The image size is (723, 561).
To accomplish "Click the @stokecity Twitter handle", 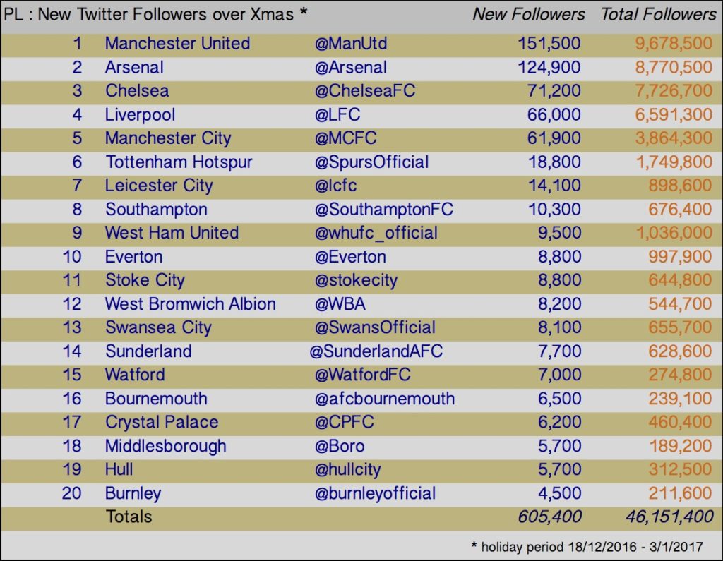I will (356, 280).
